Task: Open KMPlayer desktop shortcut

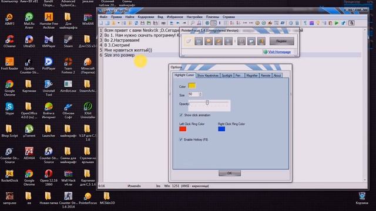Action: pyautogui.click(x=49, y=41)
